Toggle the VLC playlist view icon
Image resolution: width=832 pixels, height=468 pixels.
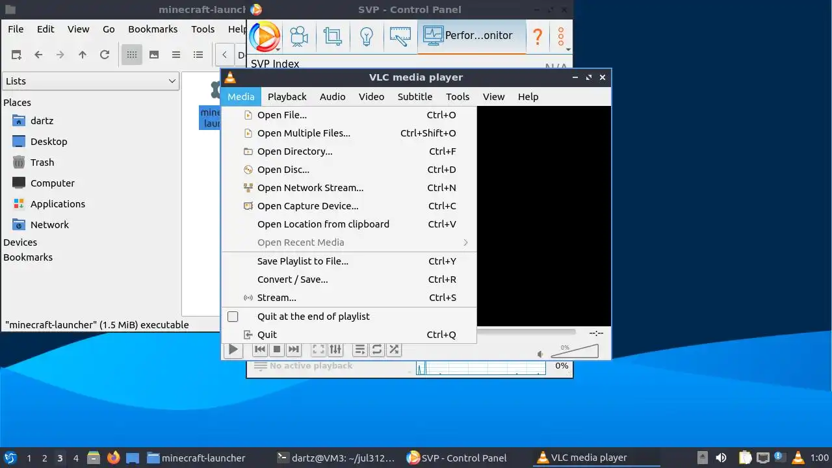360,350
